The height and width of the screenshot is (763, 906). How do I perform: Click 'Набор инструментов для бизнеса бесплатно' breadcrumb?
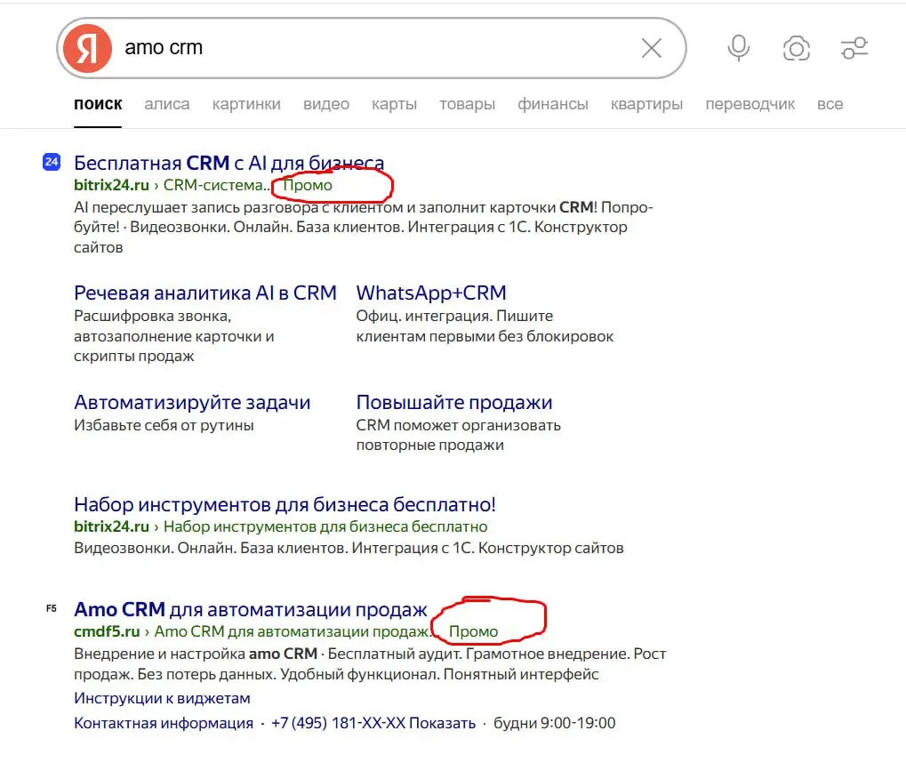pos(325,526)
